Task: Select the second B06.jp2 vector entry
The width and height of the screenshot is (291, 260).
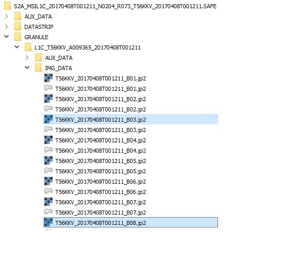Action: coord(101,192)
